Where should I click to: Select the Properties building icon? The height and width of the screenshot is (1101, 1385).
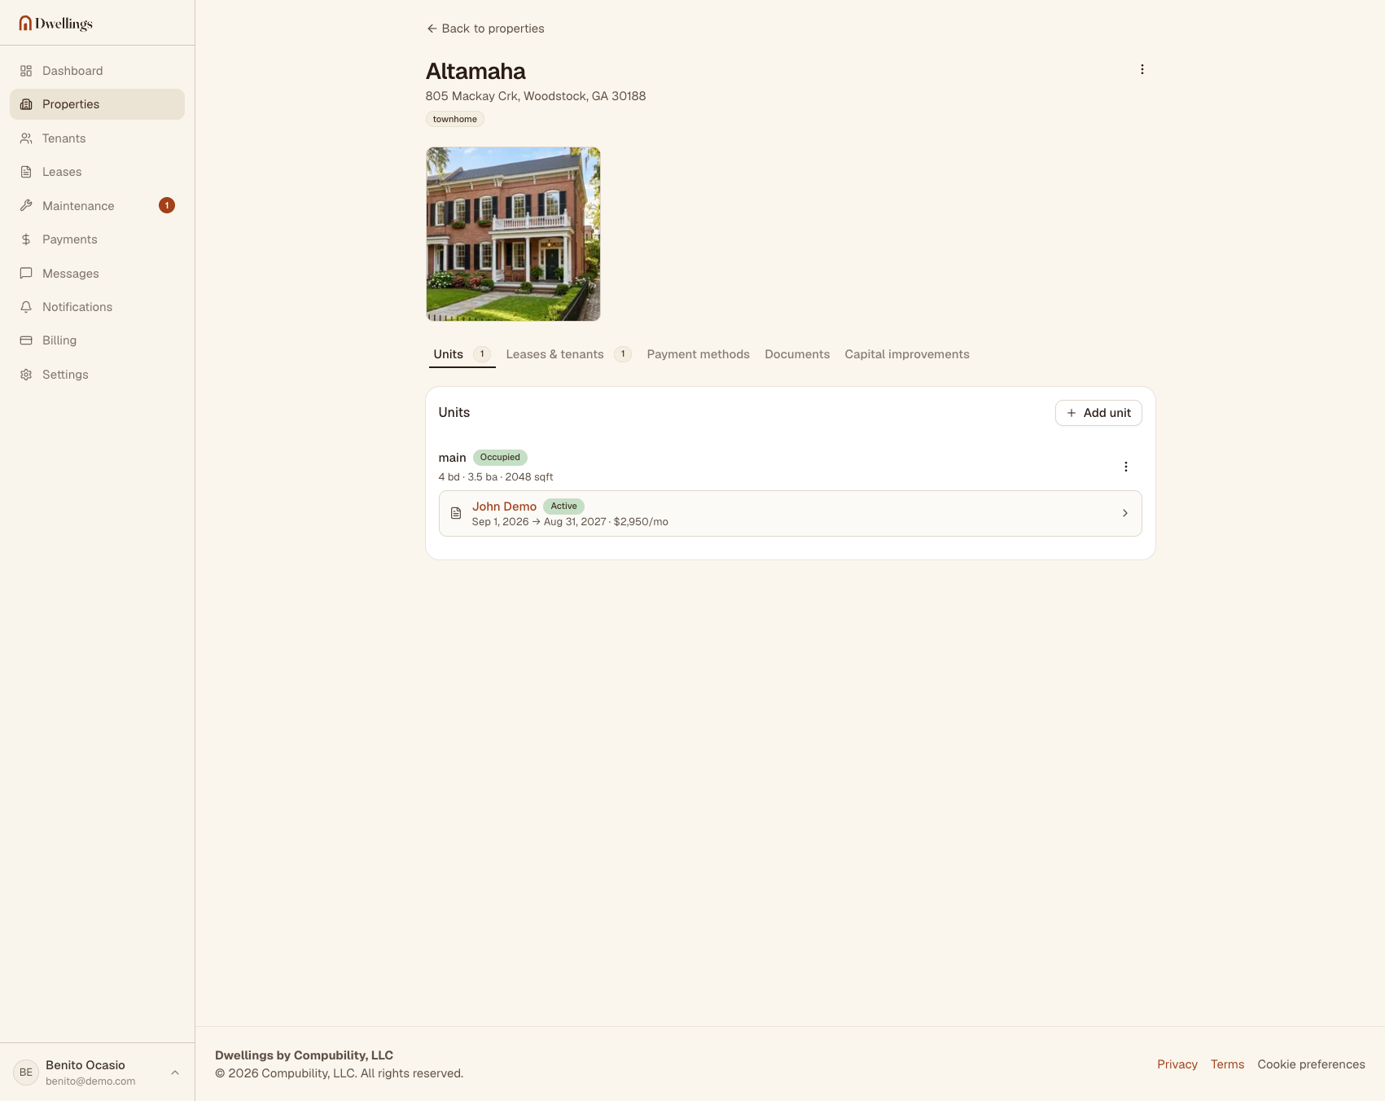tap(26, 104)
